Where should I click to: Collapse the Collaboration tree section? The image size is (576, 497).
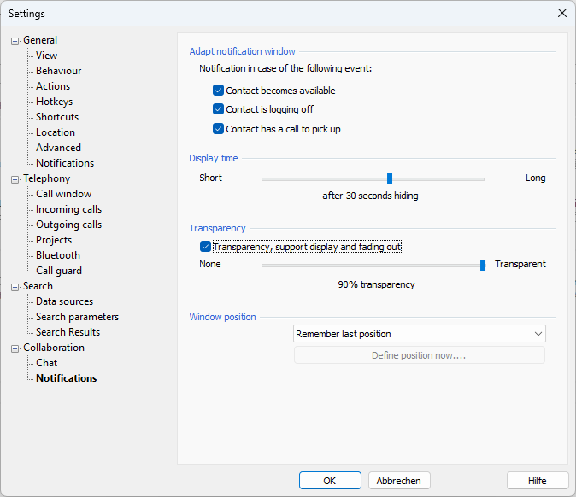point(15,348)
